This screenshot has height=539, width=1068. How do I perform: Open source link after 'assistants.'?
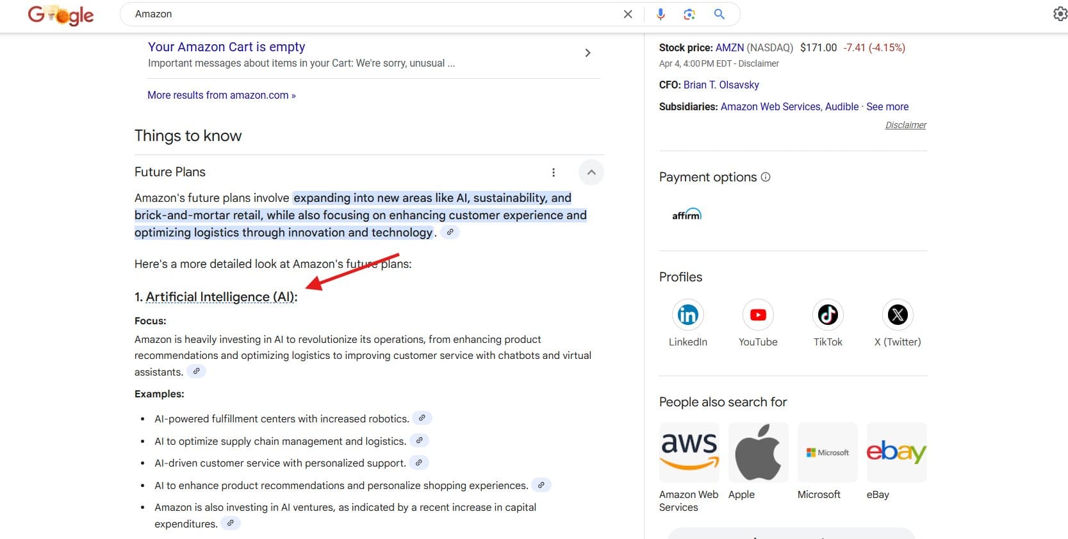[197, 371]
